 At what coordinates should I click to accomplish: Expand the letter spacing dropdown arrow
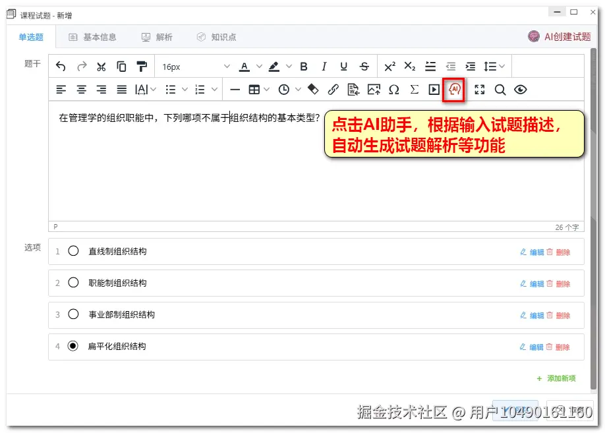pos(153,90)
